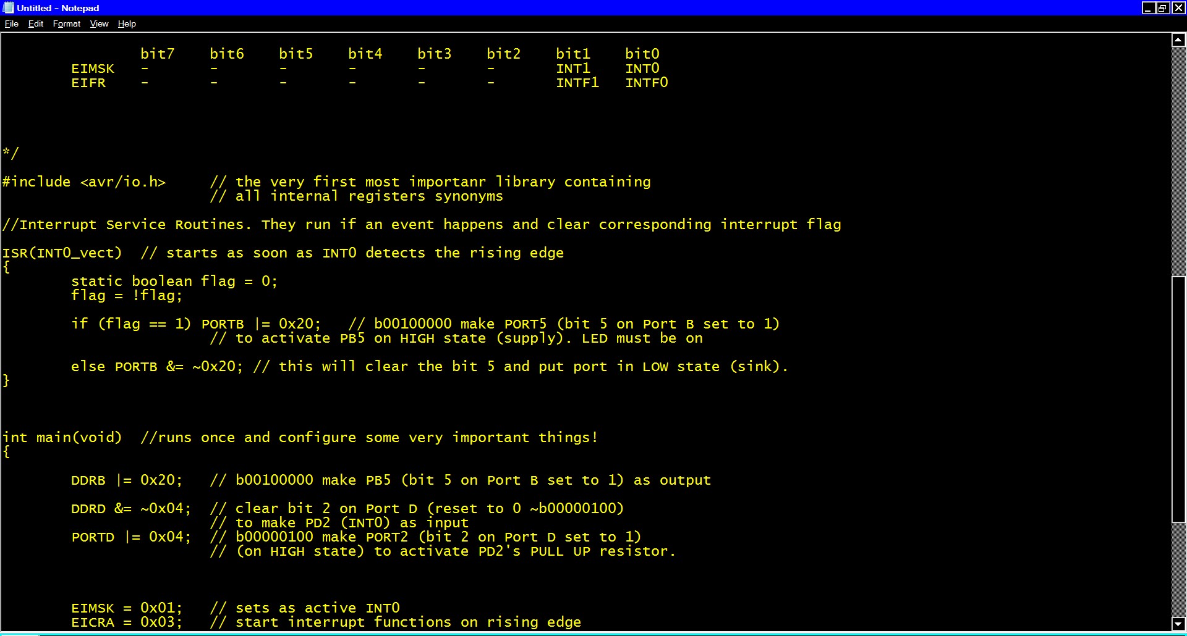
Task: Click the static boolean flag = 0; line
Action: (174, 282)
